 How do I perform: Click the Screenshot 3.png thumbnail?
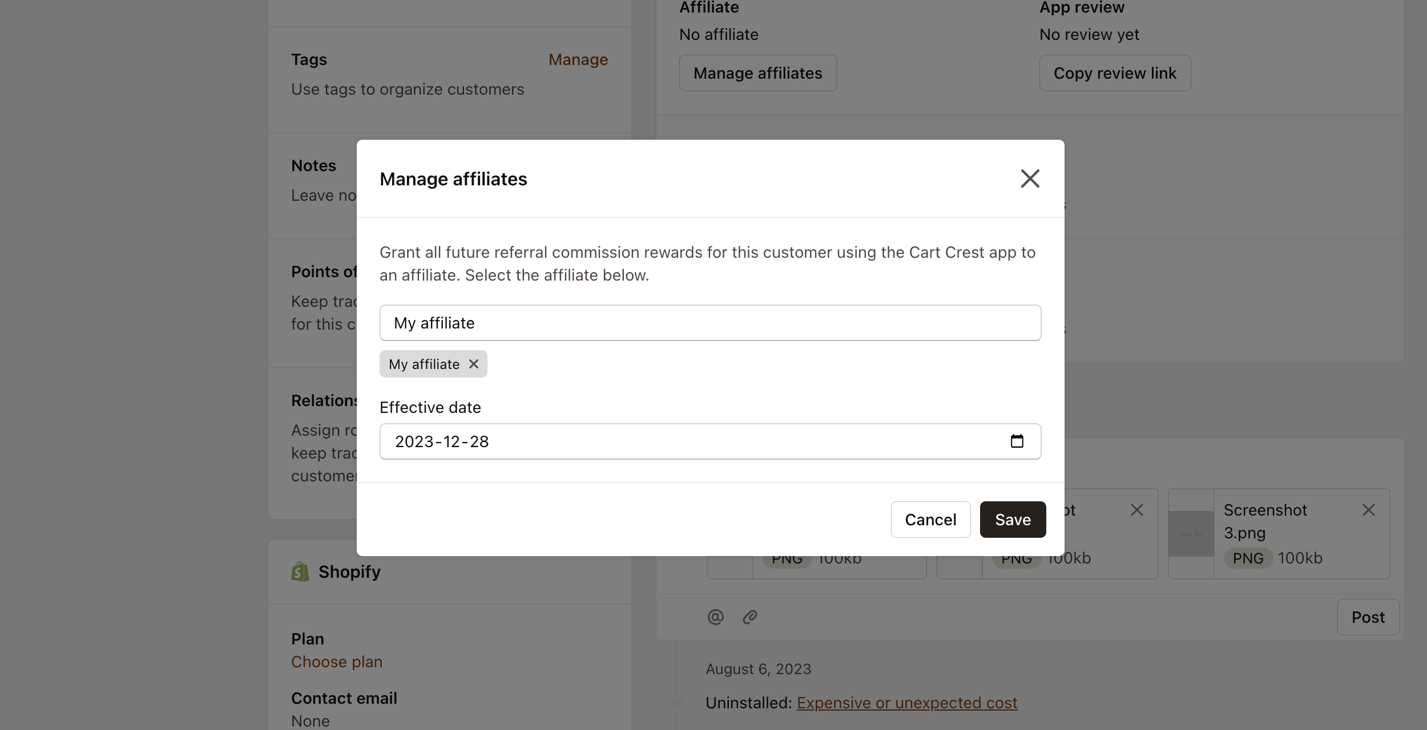pos(1191,534)
